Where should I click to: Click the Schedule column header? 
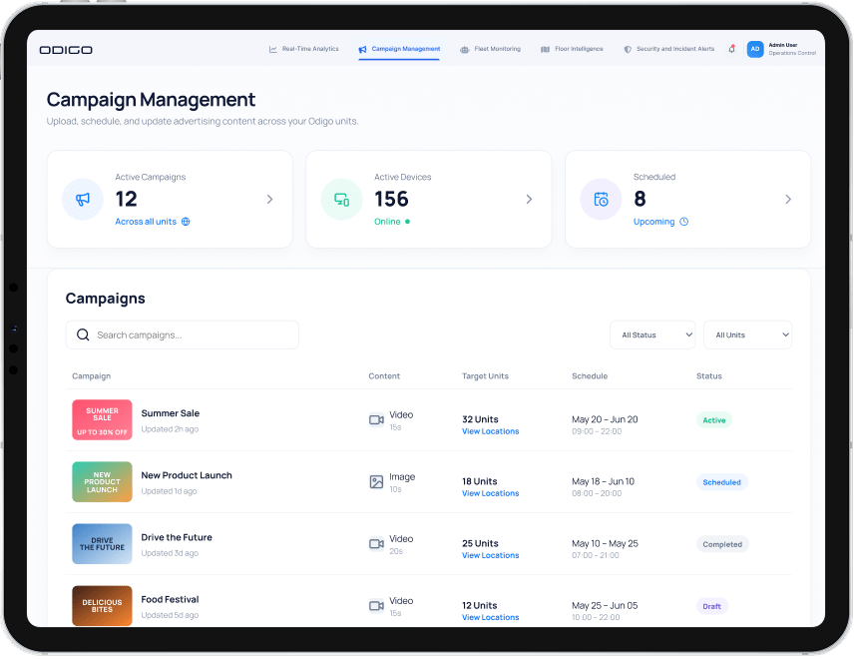point(590,376)
